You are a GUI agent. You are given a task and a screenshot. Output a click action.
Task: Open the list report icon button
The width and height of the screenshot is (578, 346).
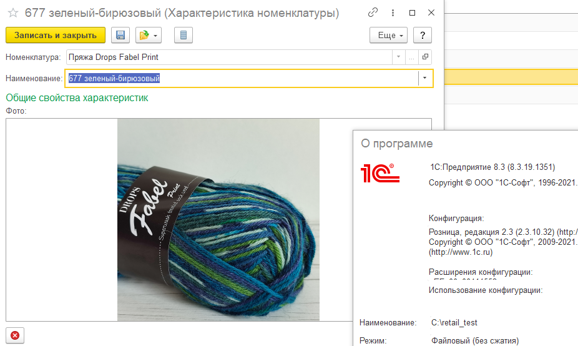[x=184, y=35]
